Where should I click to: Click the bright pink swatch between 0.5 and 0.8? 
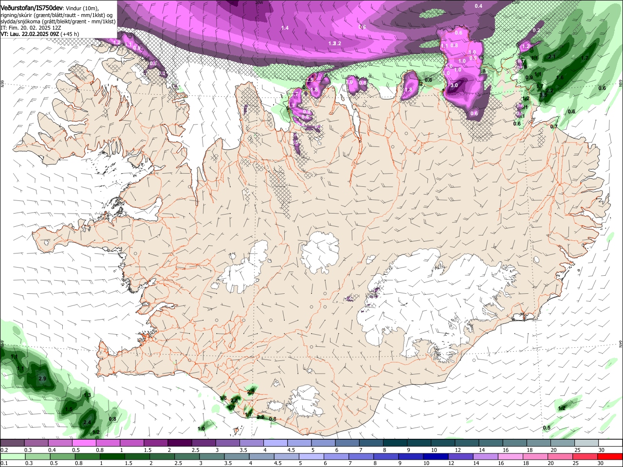[84, 443]
